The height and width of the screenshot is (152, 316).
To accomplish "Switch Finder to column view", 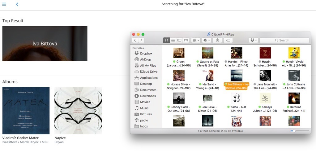I will [179, 40].
